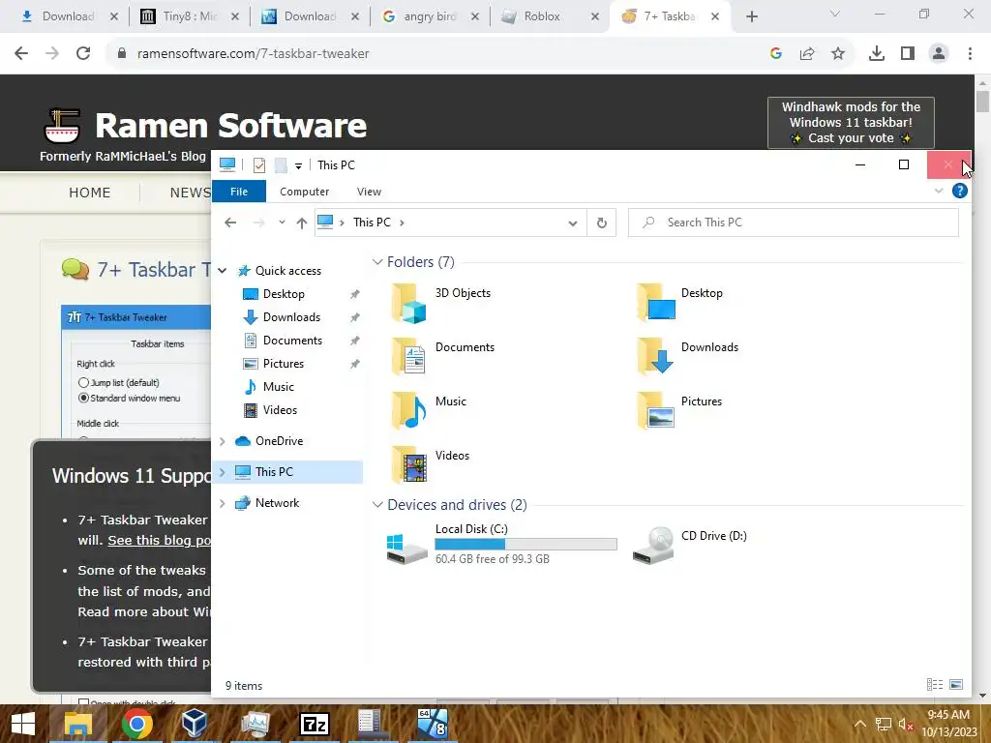Click Windhawk mods Cast your vote banner
The width and height of the screenshot is (991, 743).
[851, 123]
